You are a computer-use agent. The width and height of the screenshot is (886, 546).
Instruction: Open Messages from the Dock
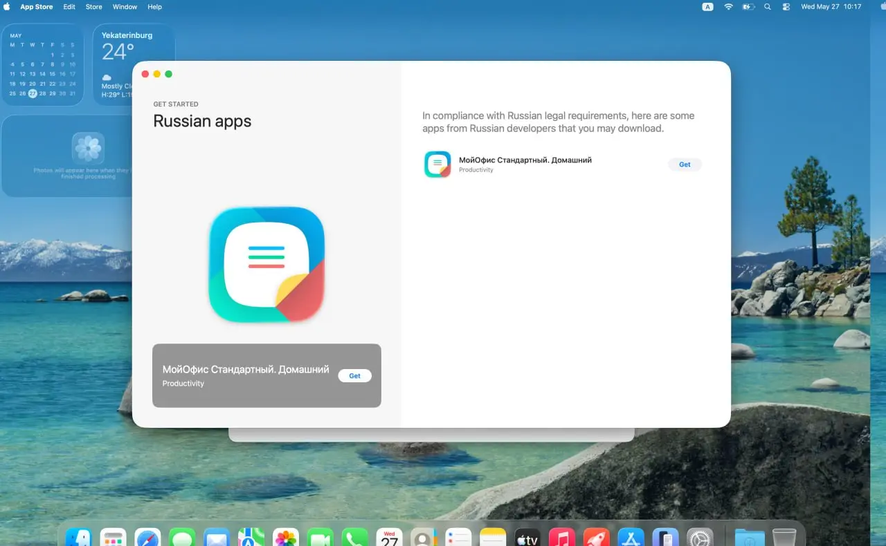[x=182, y=538]
